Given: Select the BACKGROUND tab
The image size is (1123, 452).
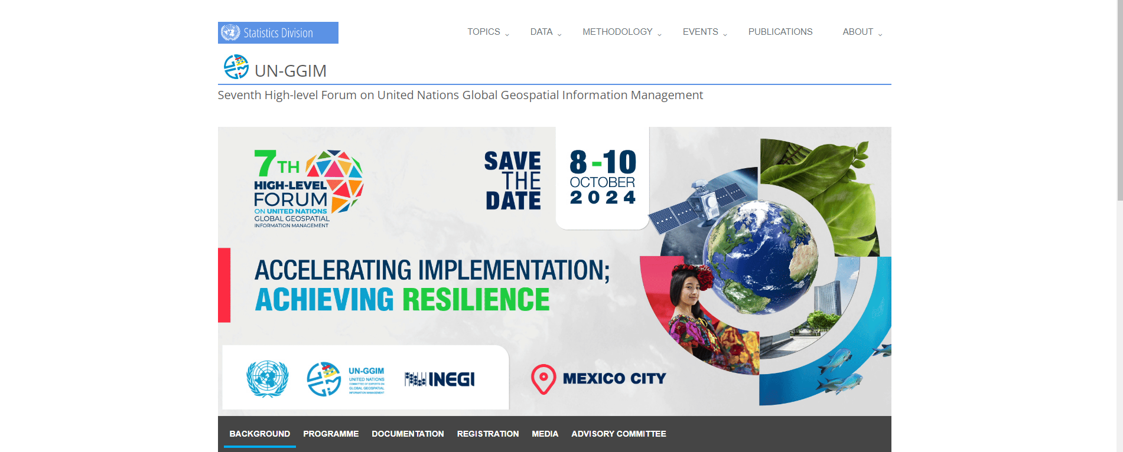Looking at the screenshot, I should click(x=260, y=434).
